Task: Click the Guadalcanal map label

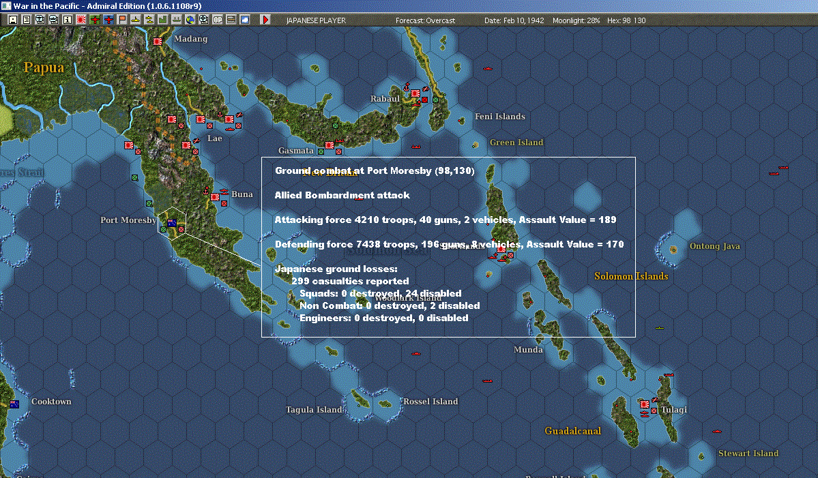Action: pyautogui.click(x=573, y=430)
